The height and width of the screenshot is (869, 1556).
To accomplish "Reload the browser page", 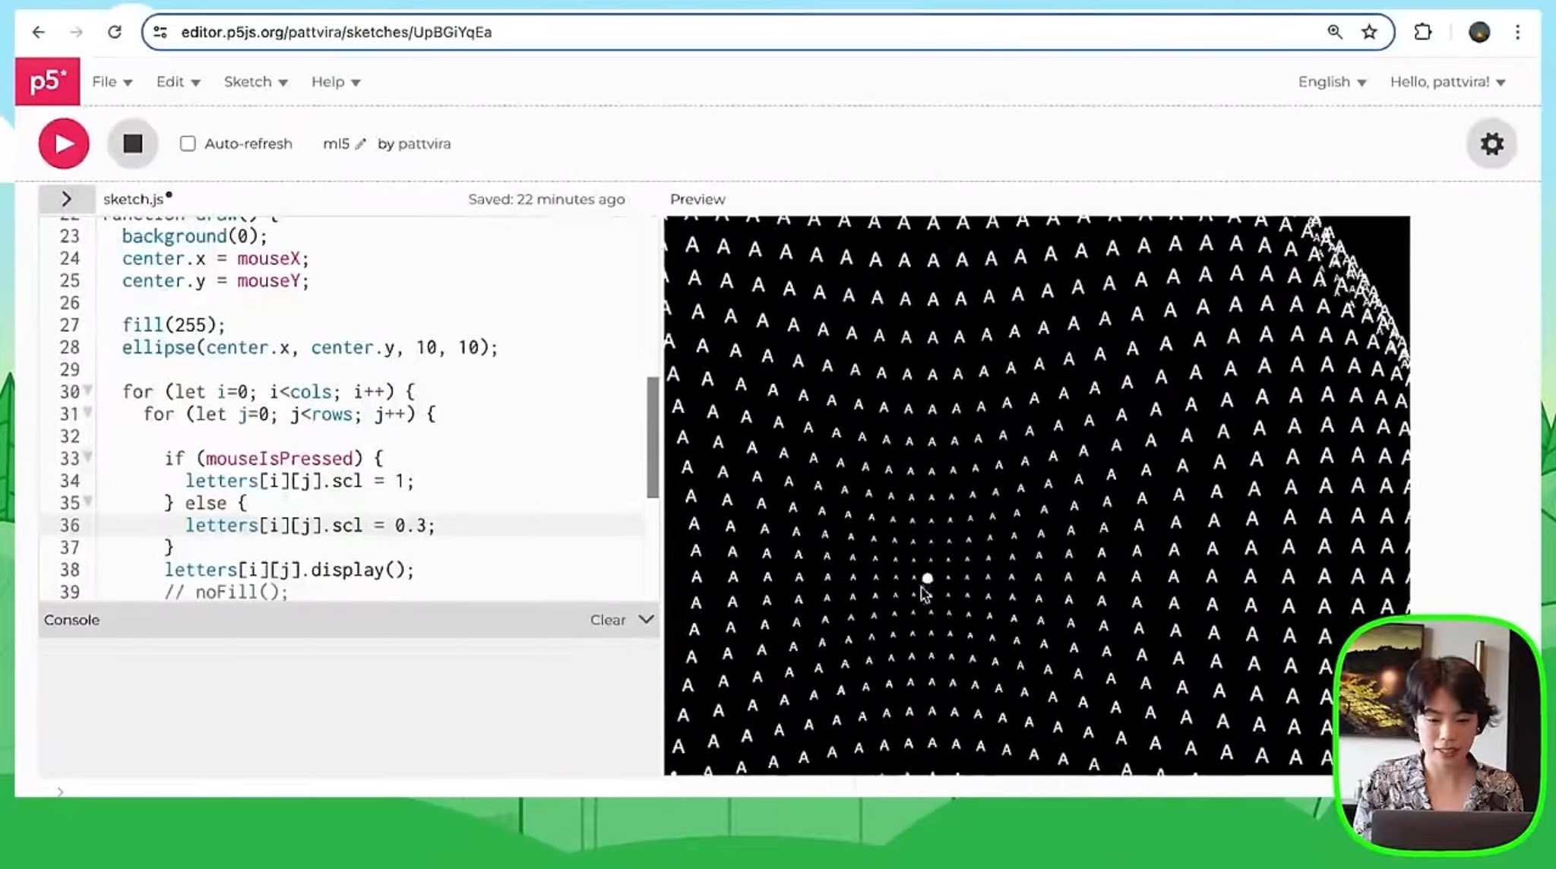I will pos(115,32).
